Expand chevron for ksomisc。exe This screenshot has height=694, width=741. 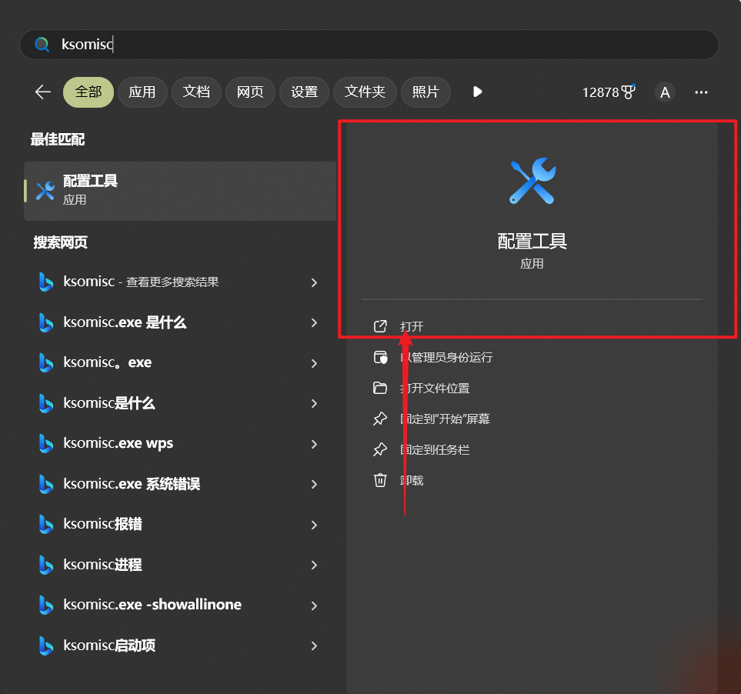314,363
